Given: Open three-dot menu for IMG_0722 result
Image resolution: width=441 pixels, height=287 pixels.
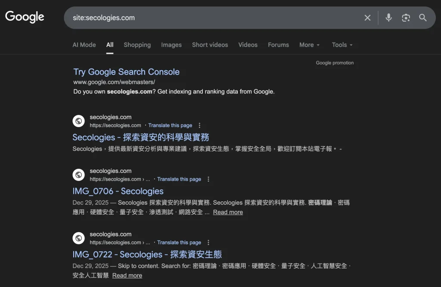Looking at the screenshot, I should 208,243.
